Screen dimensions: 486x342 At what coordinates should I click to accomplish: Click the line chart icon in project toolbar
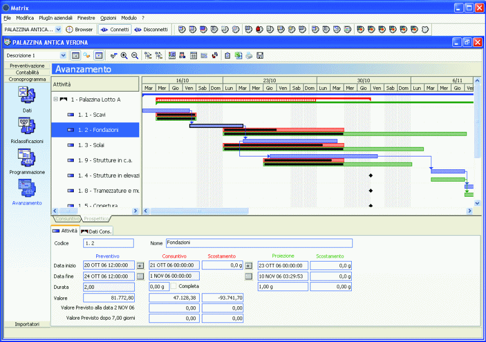204,55
